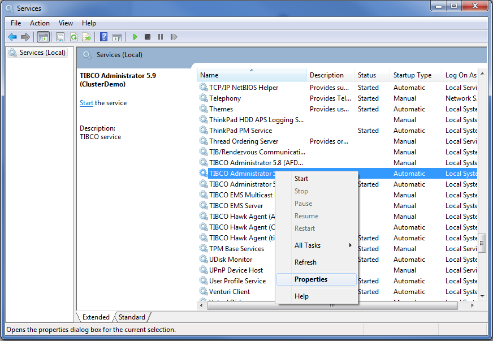Toggle the Show/Hide Action Pane icon

[x=117, y=37]
